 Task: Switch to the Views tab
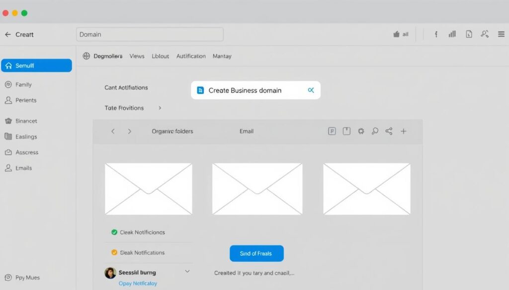137,56
